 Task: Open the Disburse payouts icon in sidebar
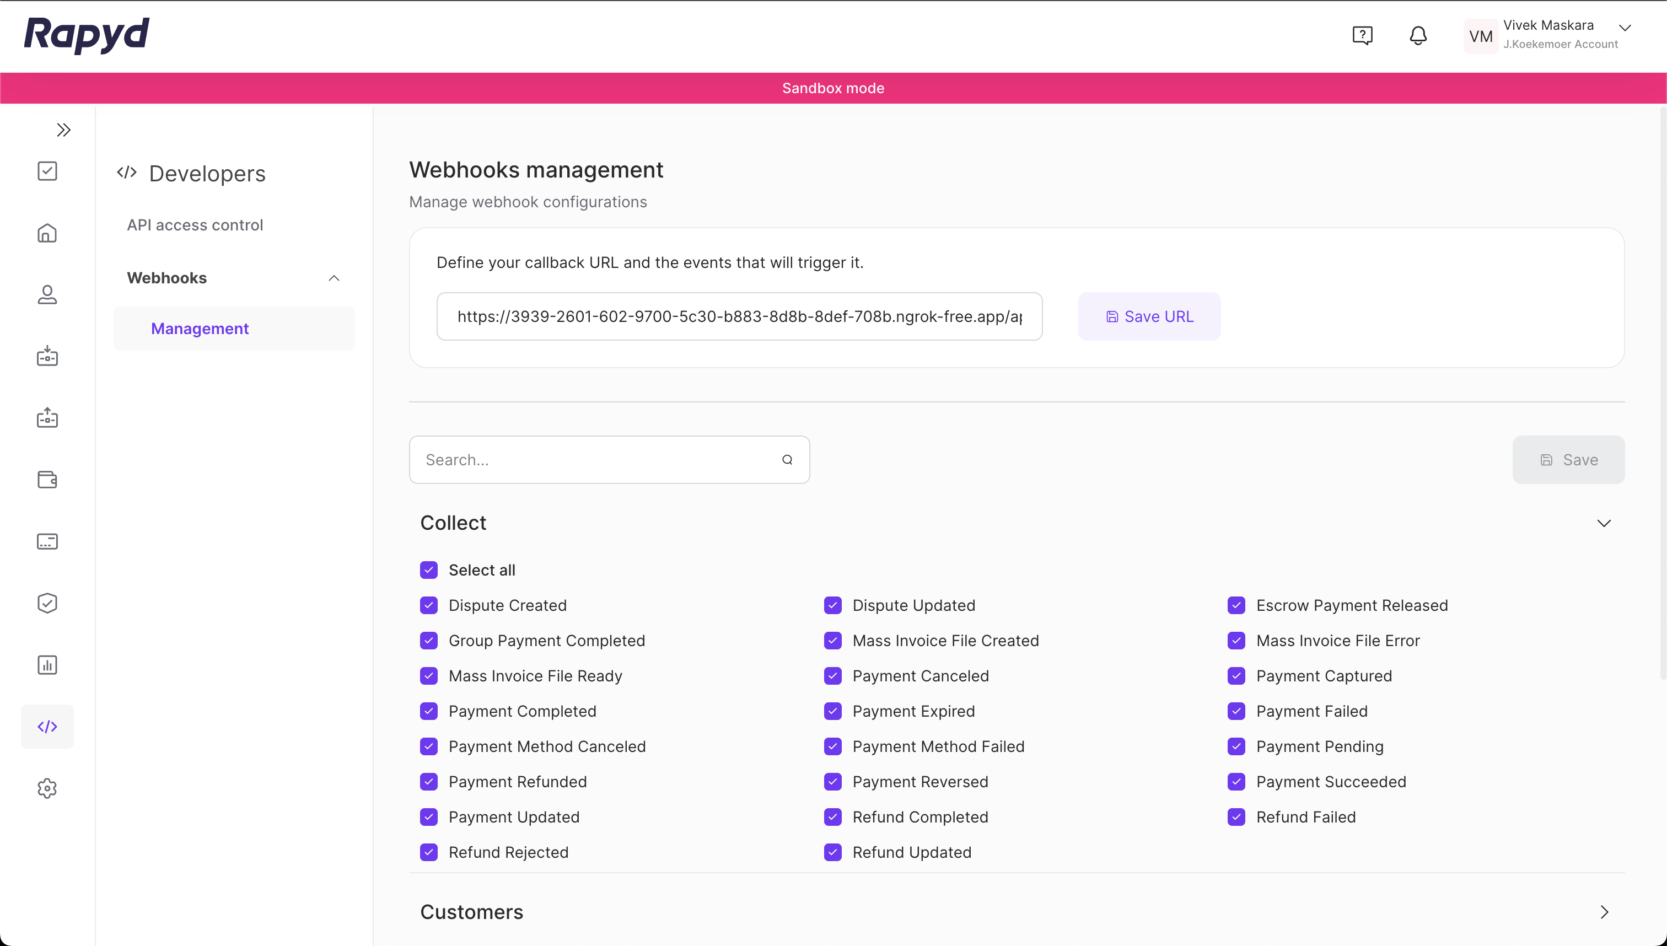pyautogui.click(x=47, y=418)
